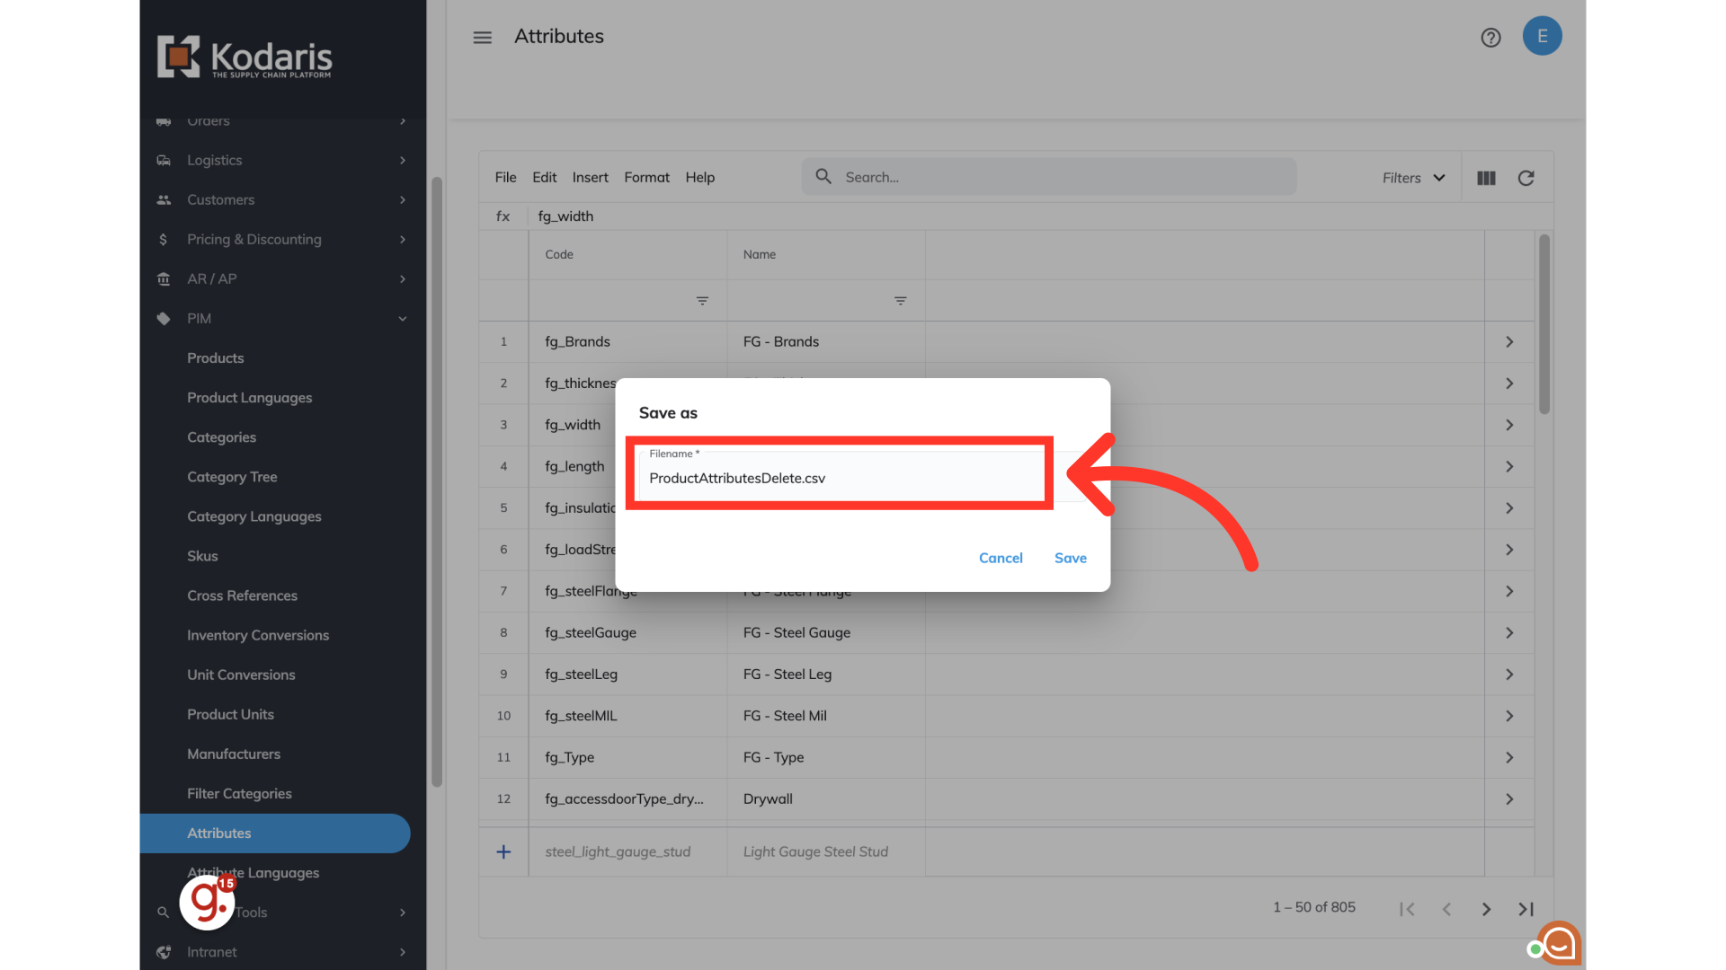Click the refresh icon in toolbar
The height and width of the screenshot is (970, 1726).
[x=1526, y=178]
